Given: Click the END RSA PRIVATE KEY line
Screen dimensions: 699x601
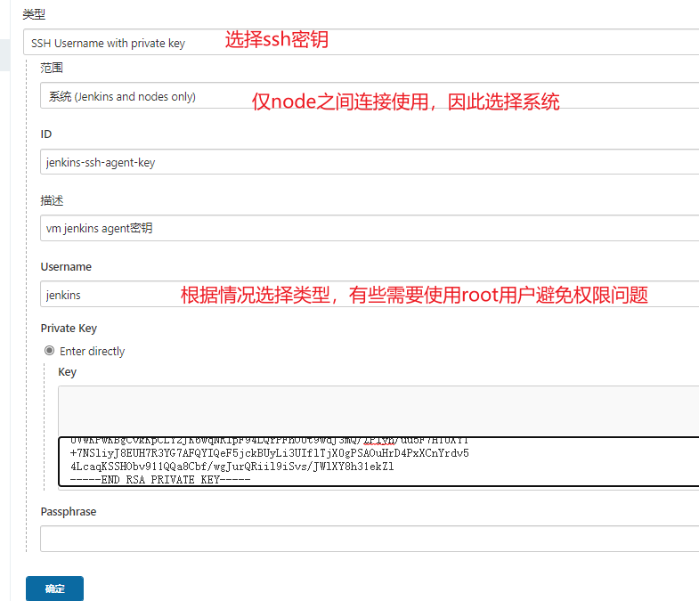Looking at the screenshot, I should click(160, 480).
